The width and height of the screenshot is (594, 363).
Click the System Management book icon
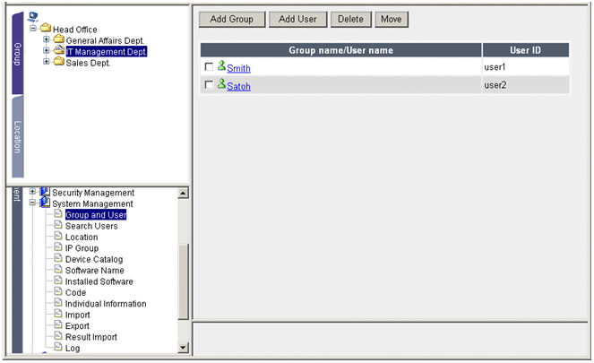[x=45, y=203]
